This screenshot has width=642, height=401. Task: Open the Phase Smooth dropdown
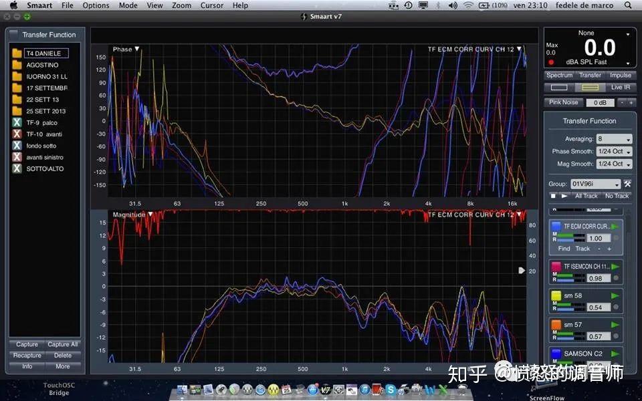click(614, 152)
